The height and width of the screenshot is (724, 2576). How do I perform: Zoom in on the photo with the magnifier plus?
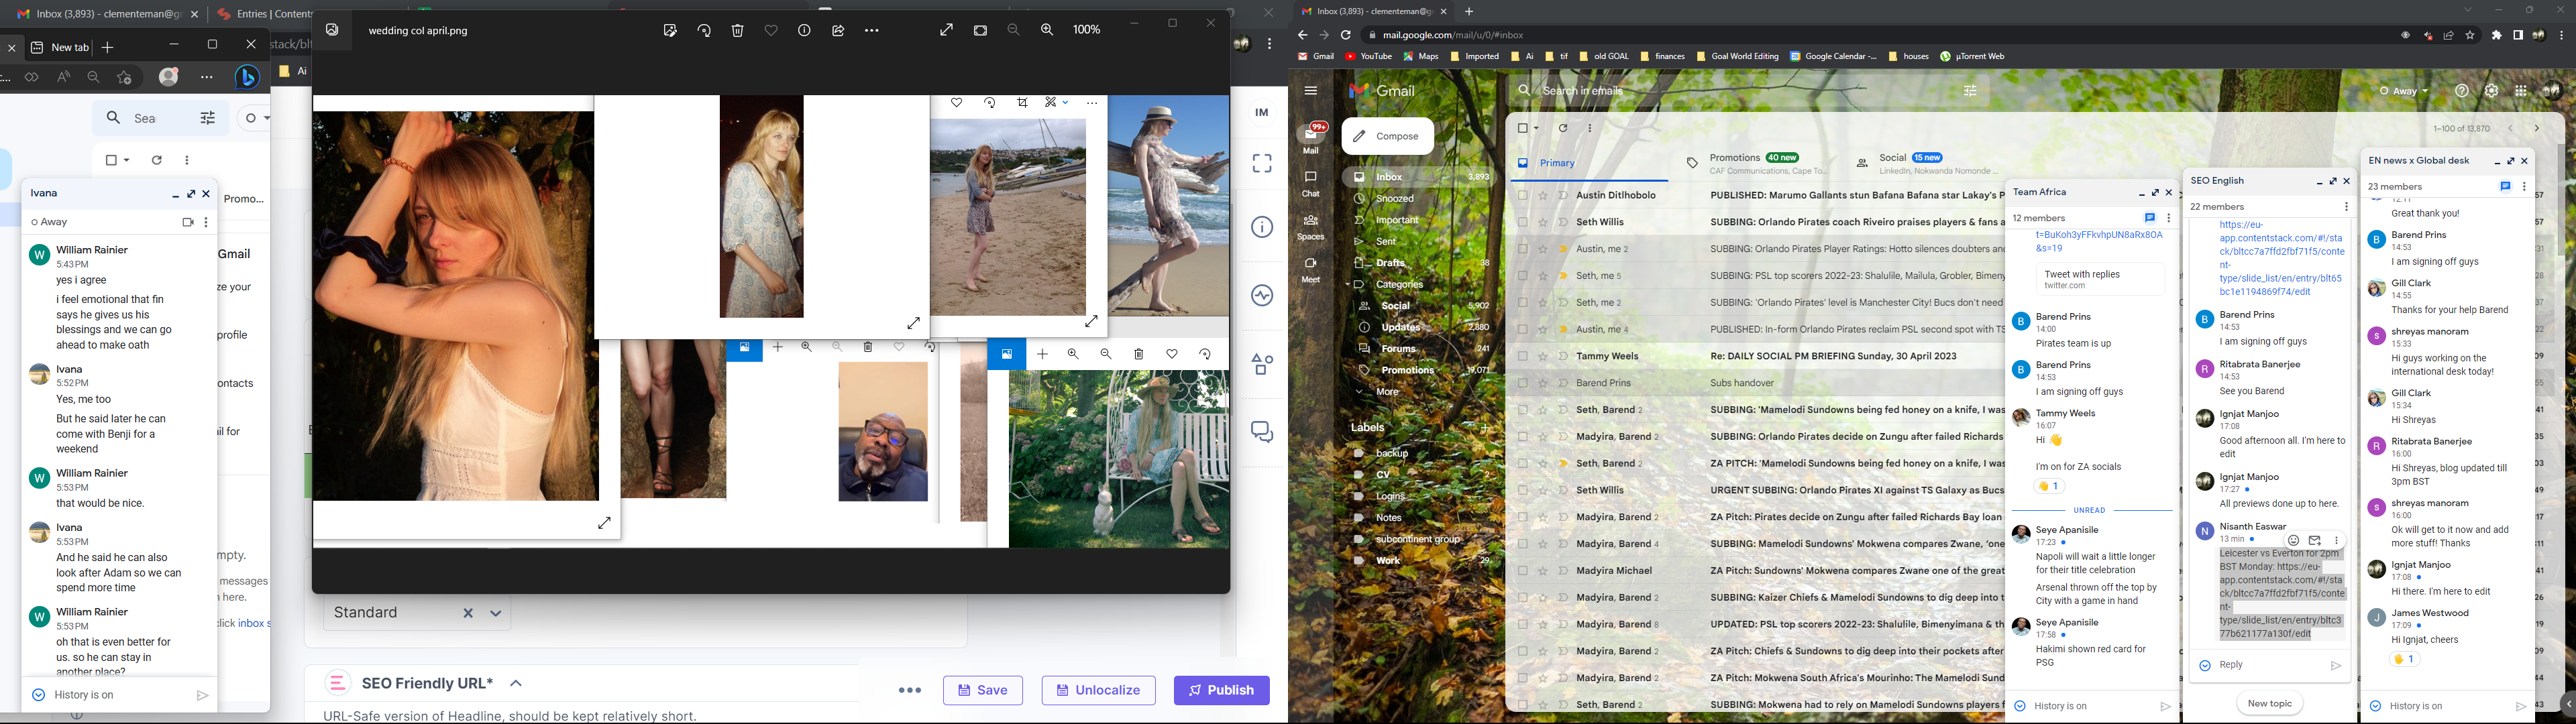click(1047, 31)
